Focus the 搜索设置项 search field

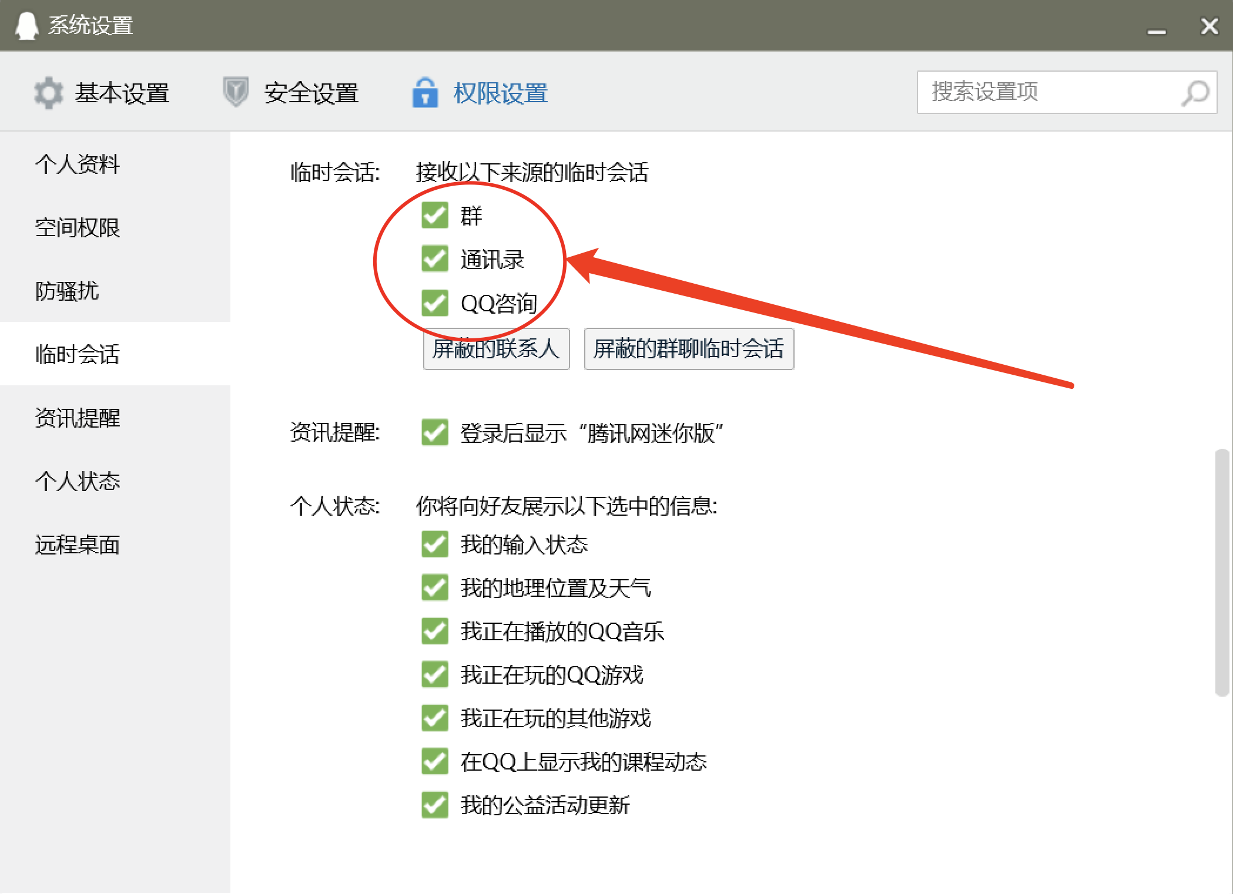click(x=1067, y=92)
